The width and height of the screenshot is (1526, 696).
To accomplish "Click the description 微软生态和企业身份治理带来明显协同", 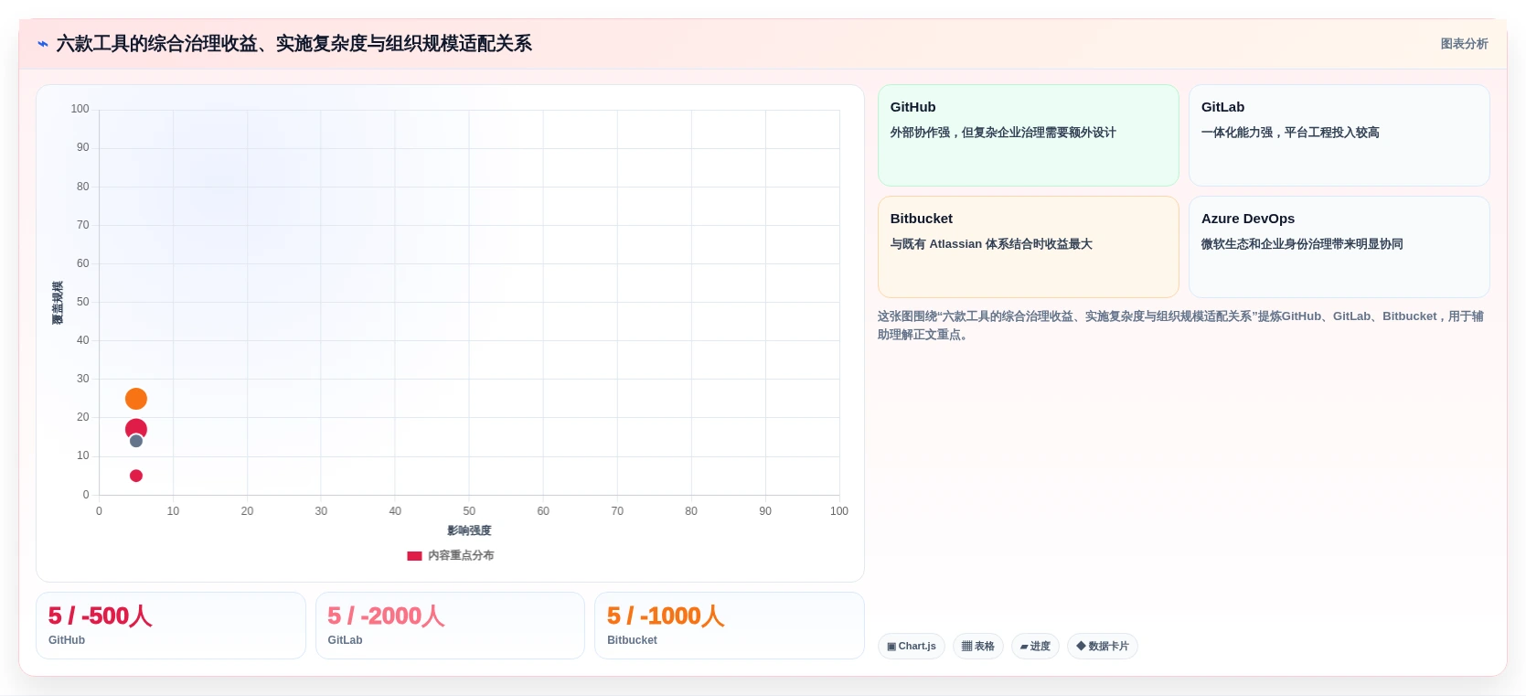I will coord(1302,244).
